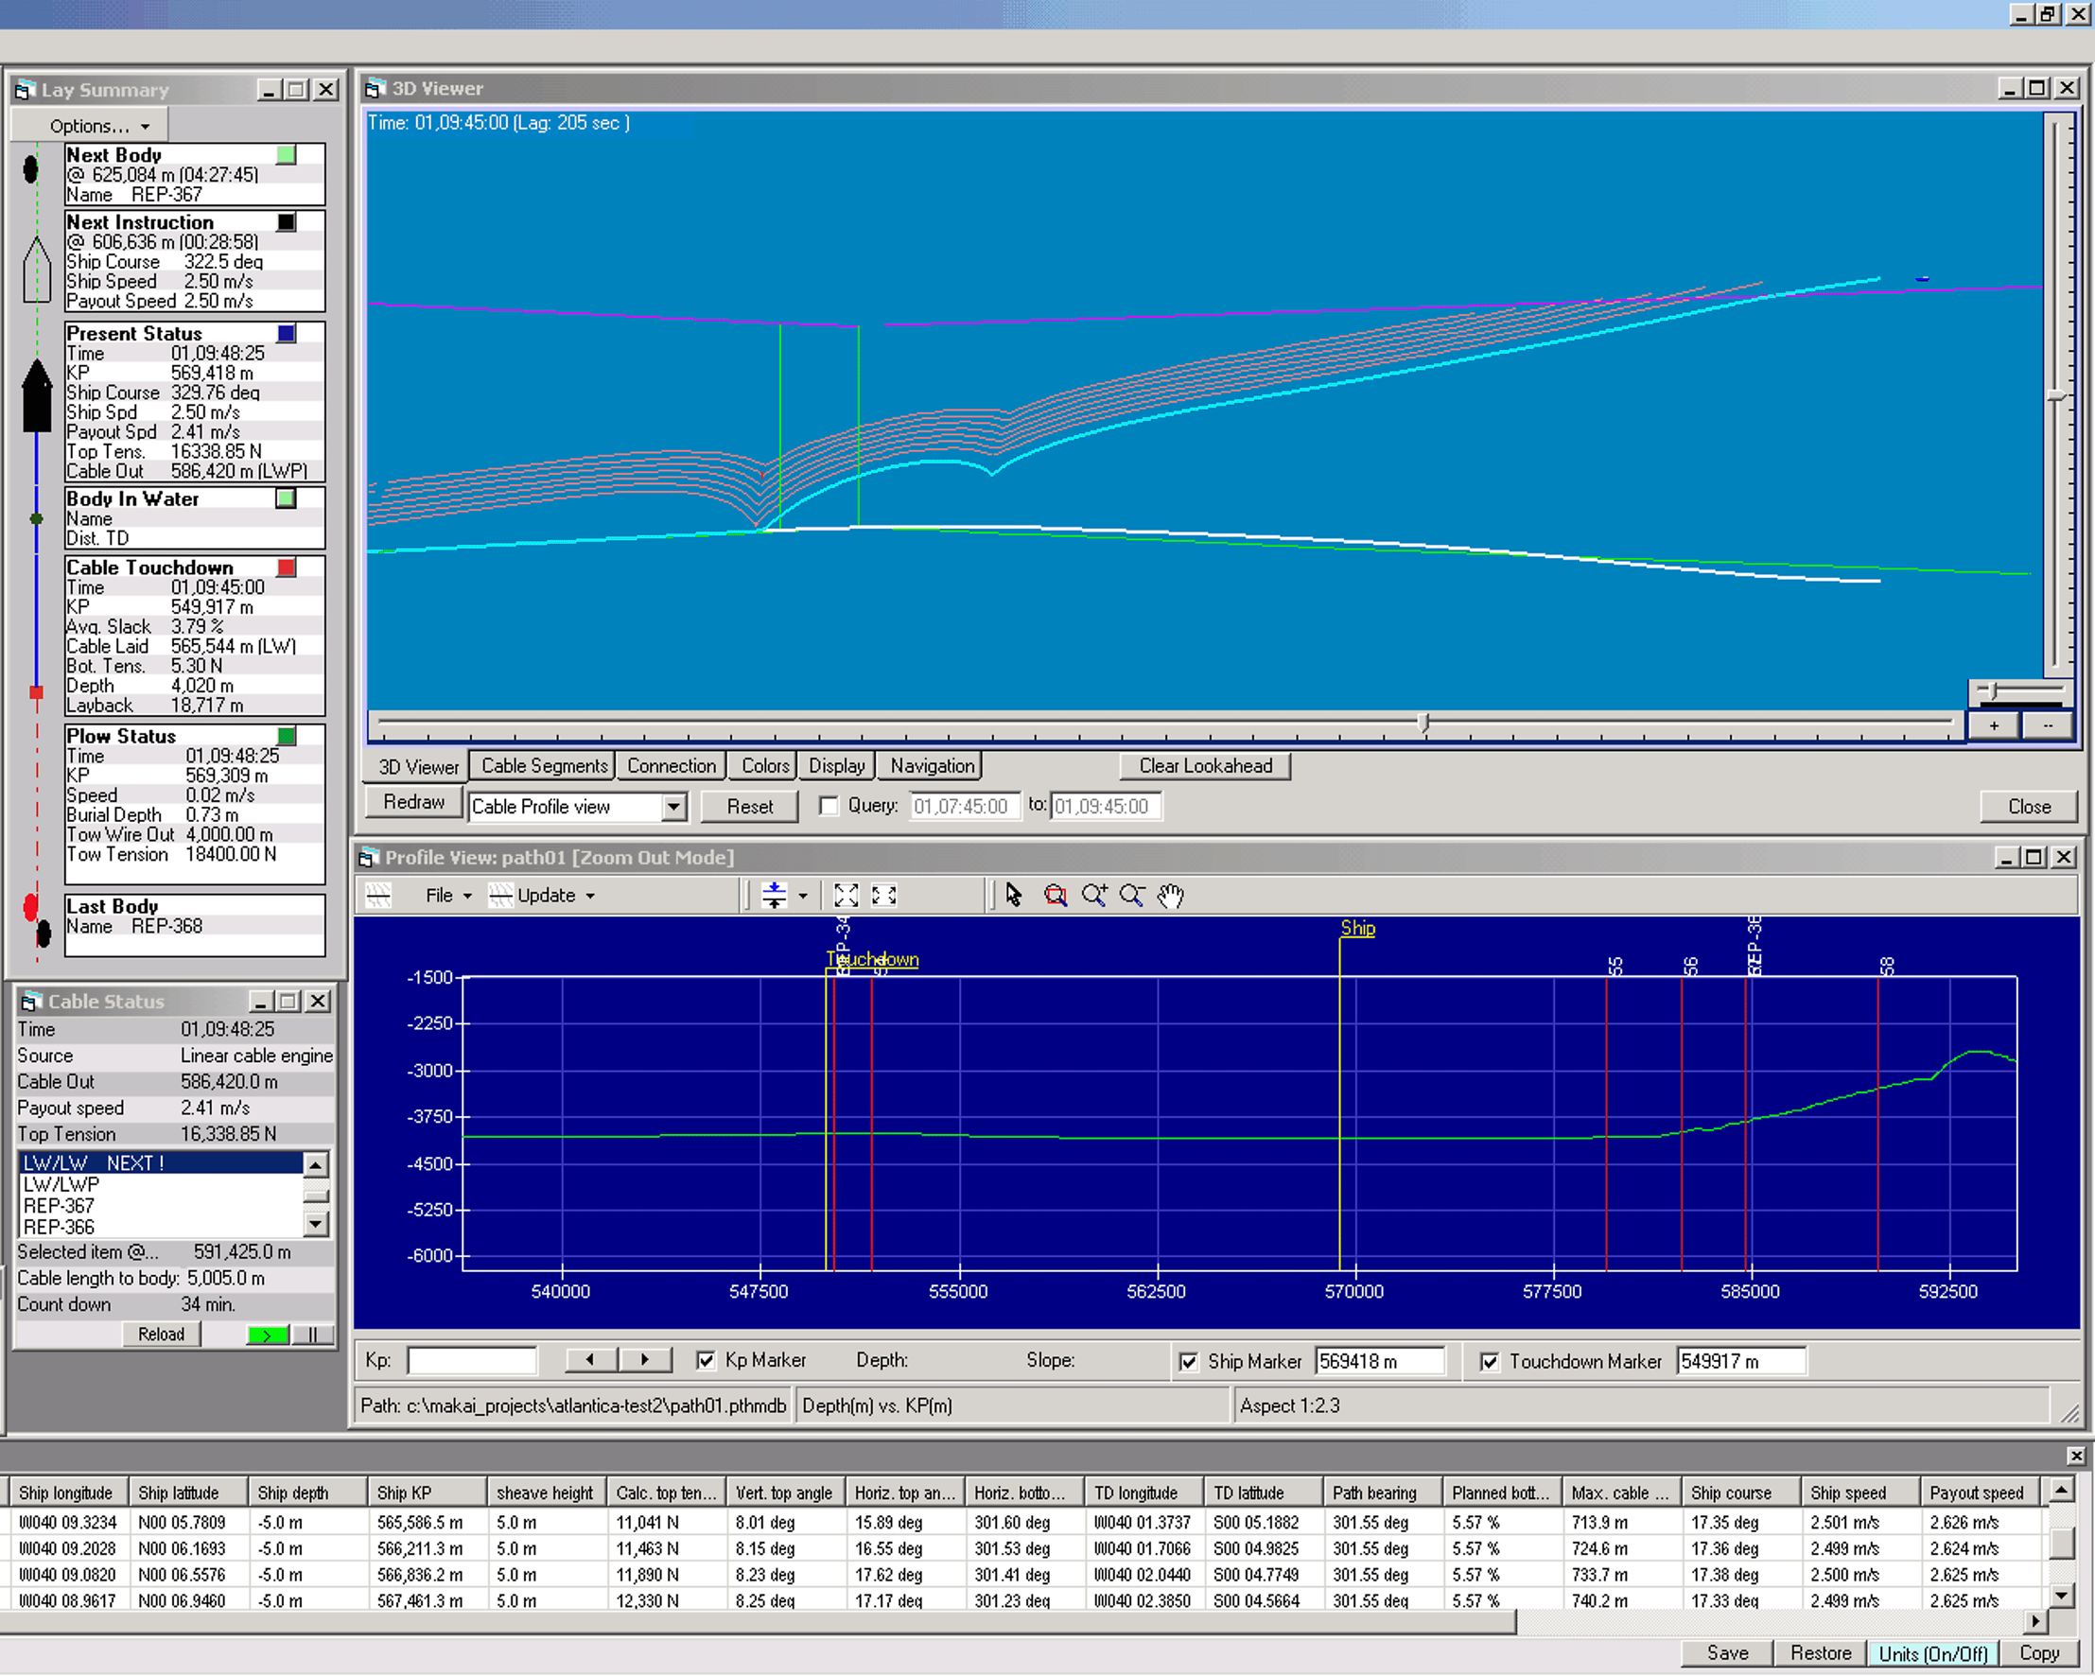
Task: Click the Lay Summary window icon
Action: click(x=25, y=91)
